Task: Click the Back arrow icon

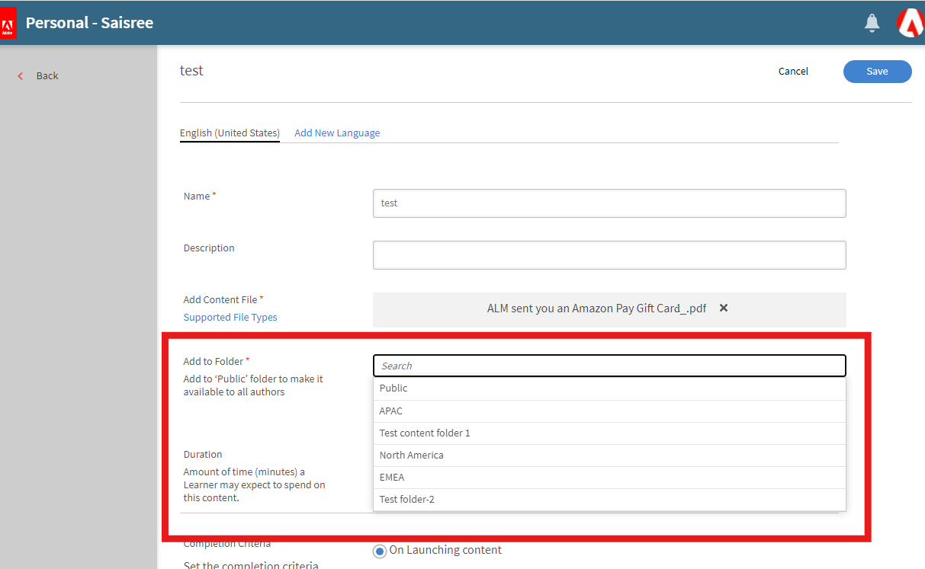Action: point(21,76)
